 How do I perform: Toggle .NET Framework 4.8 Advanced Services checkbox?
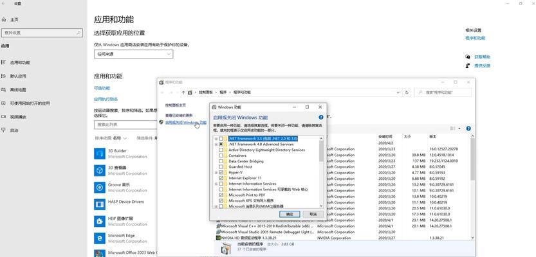pyautogui.click(x=221, y=145)
